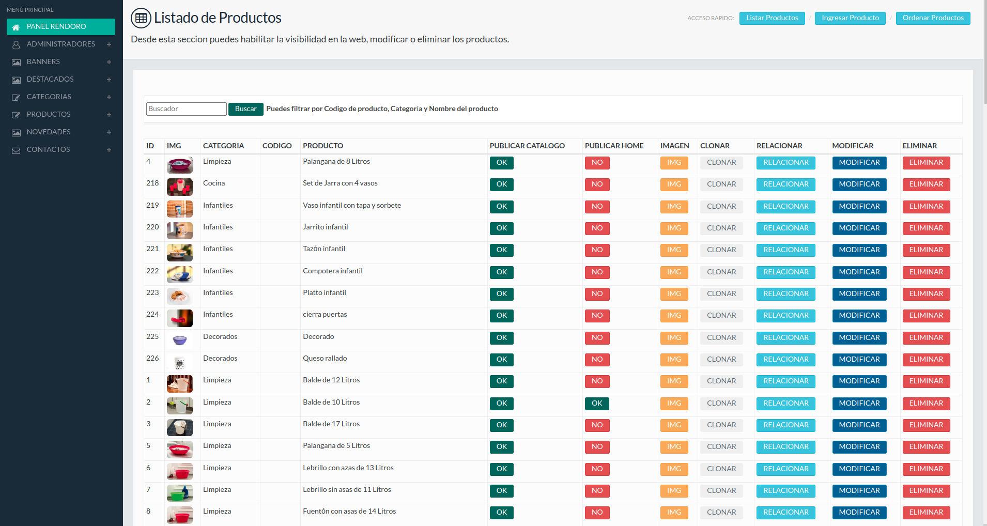Click Ordenar Productos quick access button
Image resolution: width=987 pixels, height=526 pixels.
click(933, 18)
